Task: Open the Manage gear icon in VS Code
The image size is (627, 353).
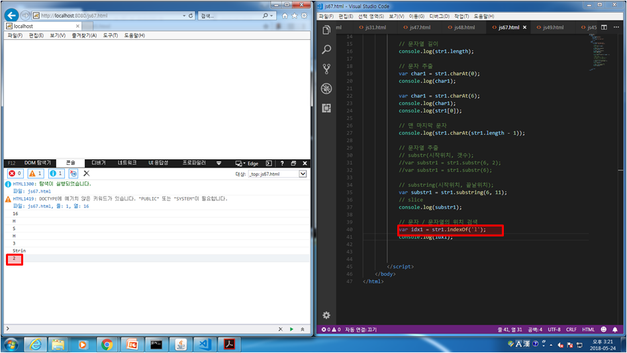Action: [x=326, y=315]
